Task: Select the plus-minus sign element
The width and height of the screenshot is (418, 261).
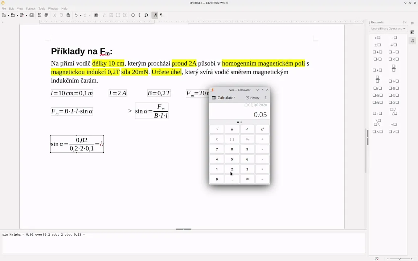Action: click(377, 45)
